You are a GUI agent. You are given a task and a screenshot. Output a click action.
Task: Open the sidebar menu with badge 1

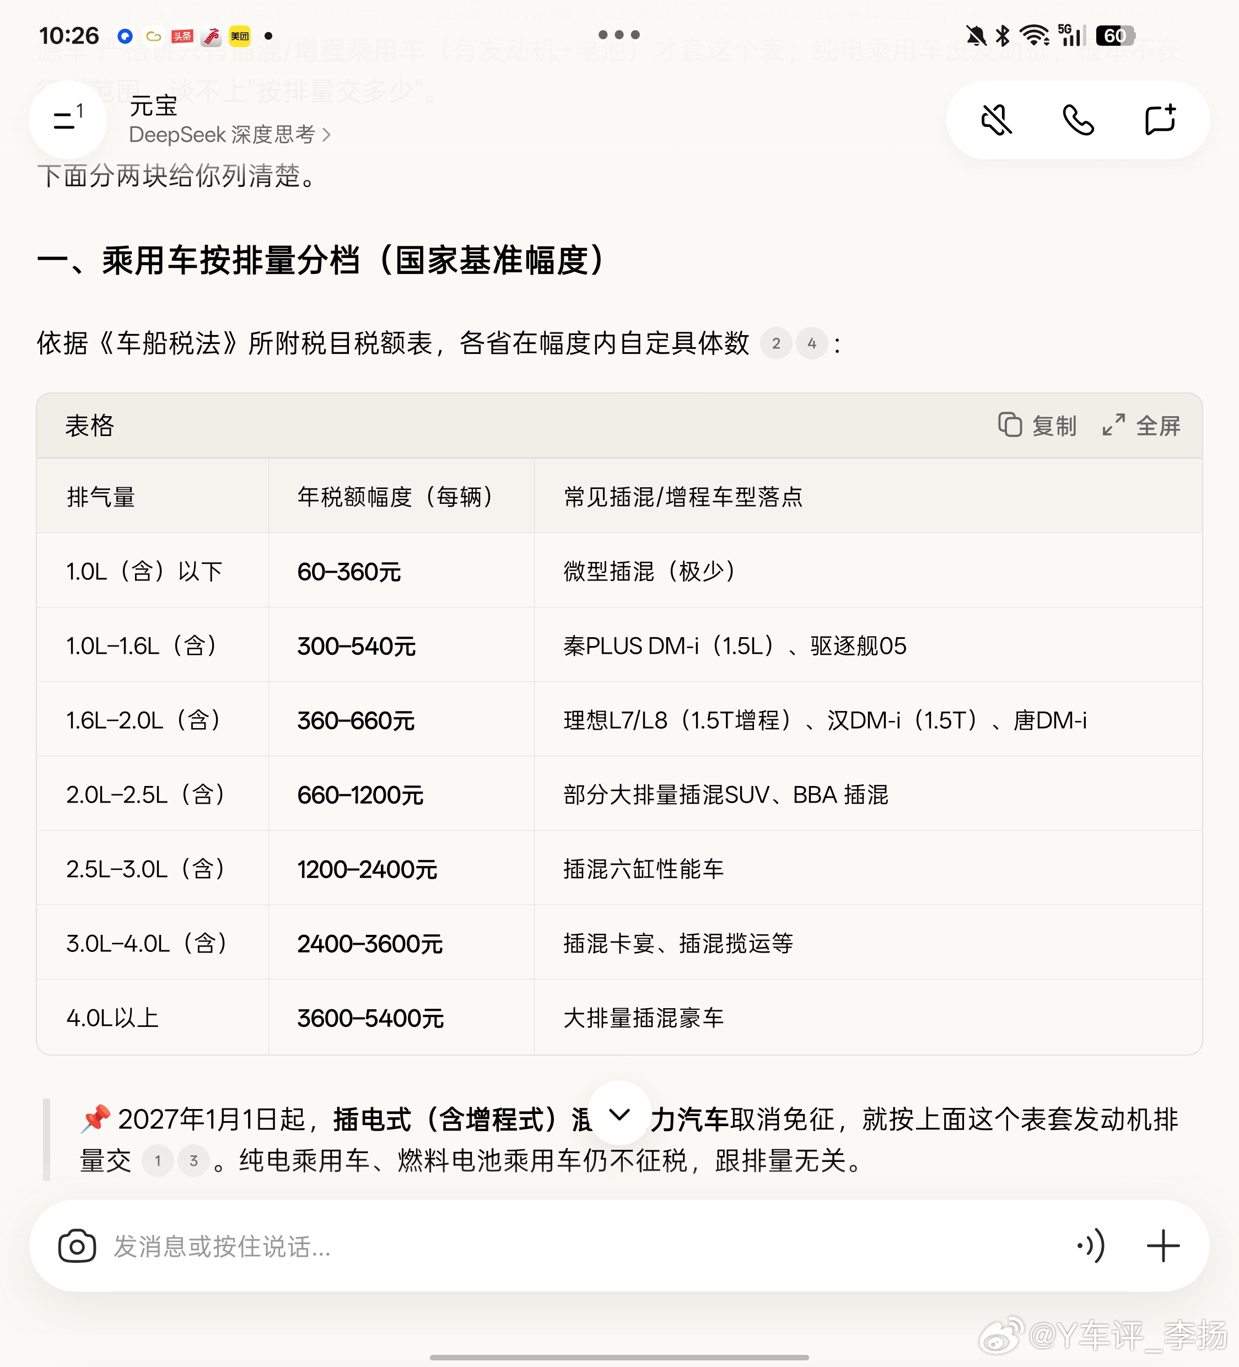[68, 120]
